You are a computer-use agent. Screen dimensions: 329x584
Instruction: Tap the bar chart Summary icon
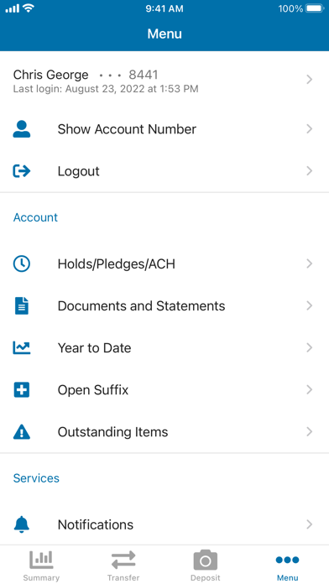point(41,559)
